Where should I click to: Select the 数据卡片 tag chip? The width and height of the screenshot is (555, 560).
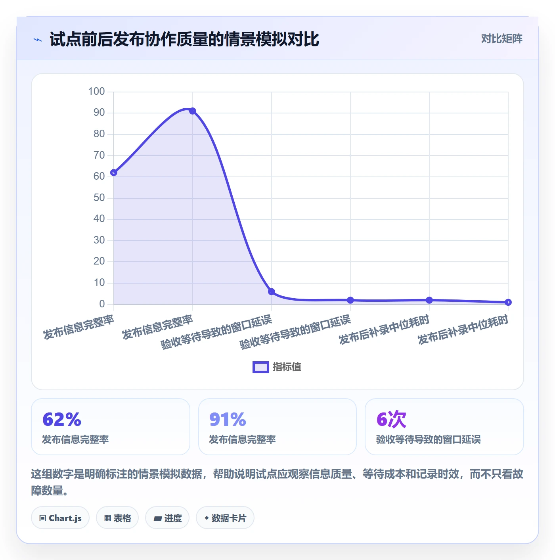(225, 518)
